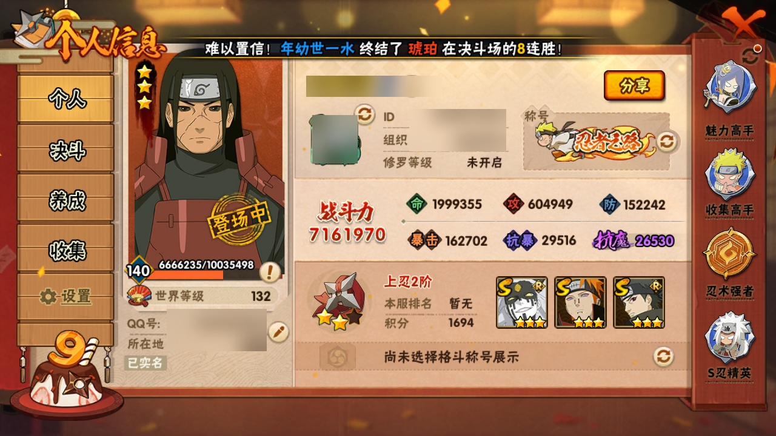Click the refresh icon atop the right sidebar
This screenshot has width=776, height=436.
click(750, 56)
